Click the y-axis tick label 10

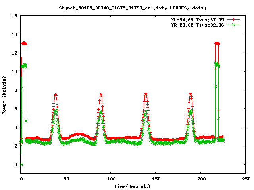[14, 72]
